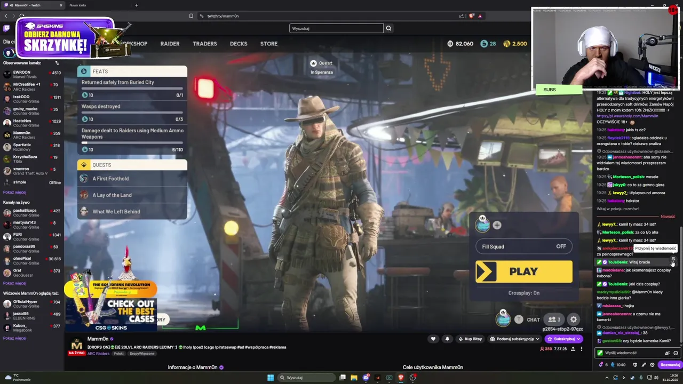Click the chat shield moderation icon
The image size is (683, 384).
tap(635, 365)
